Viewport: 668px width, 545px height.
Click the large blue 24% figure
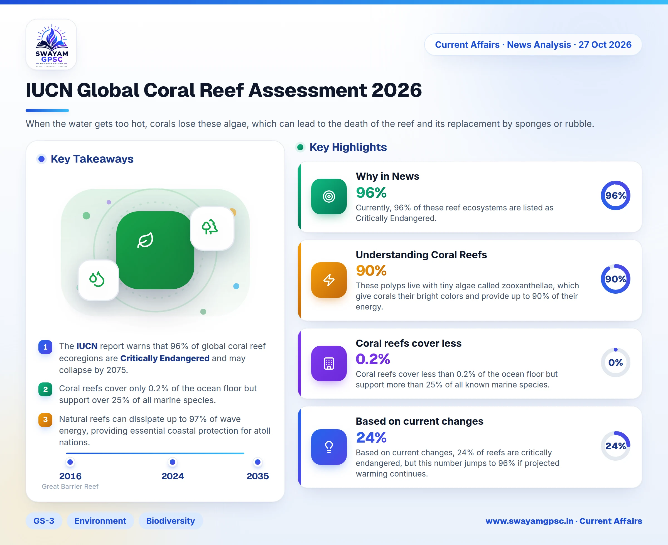371,438
